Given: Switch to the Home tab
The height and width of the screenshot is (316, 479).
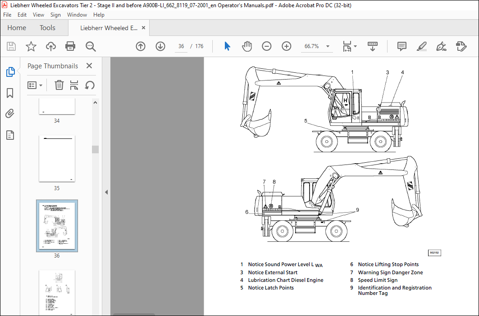Looking at the screenshot, I should (17, 28).
